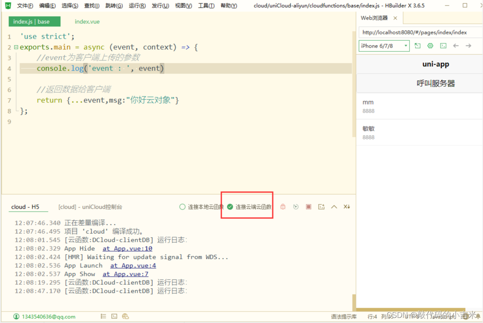This screenshot has height=323, width=483.
Task: Select the Web浏览器 panel tab
Action: pyautogui.click(x=374, y=18)
